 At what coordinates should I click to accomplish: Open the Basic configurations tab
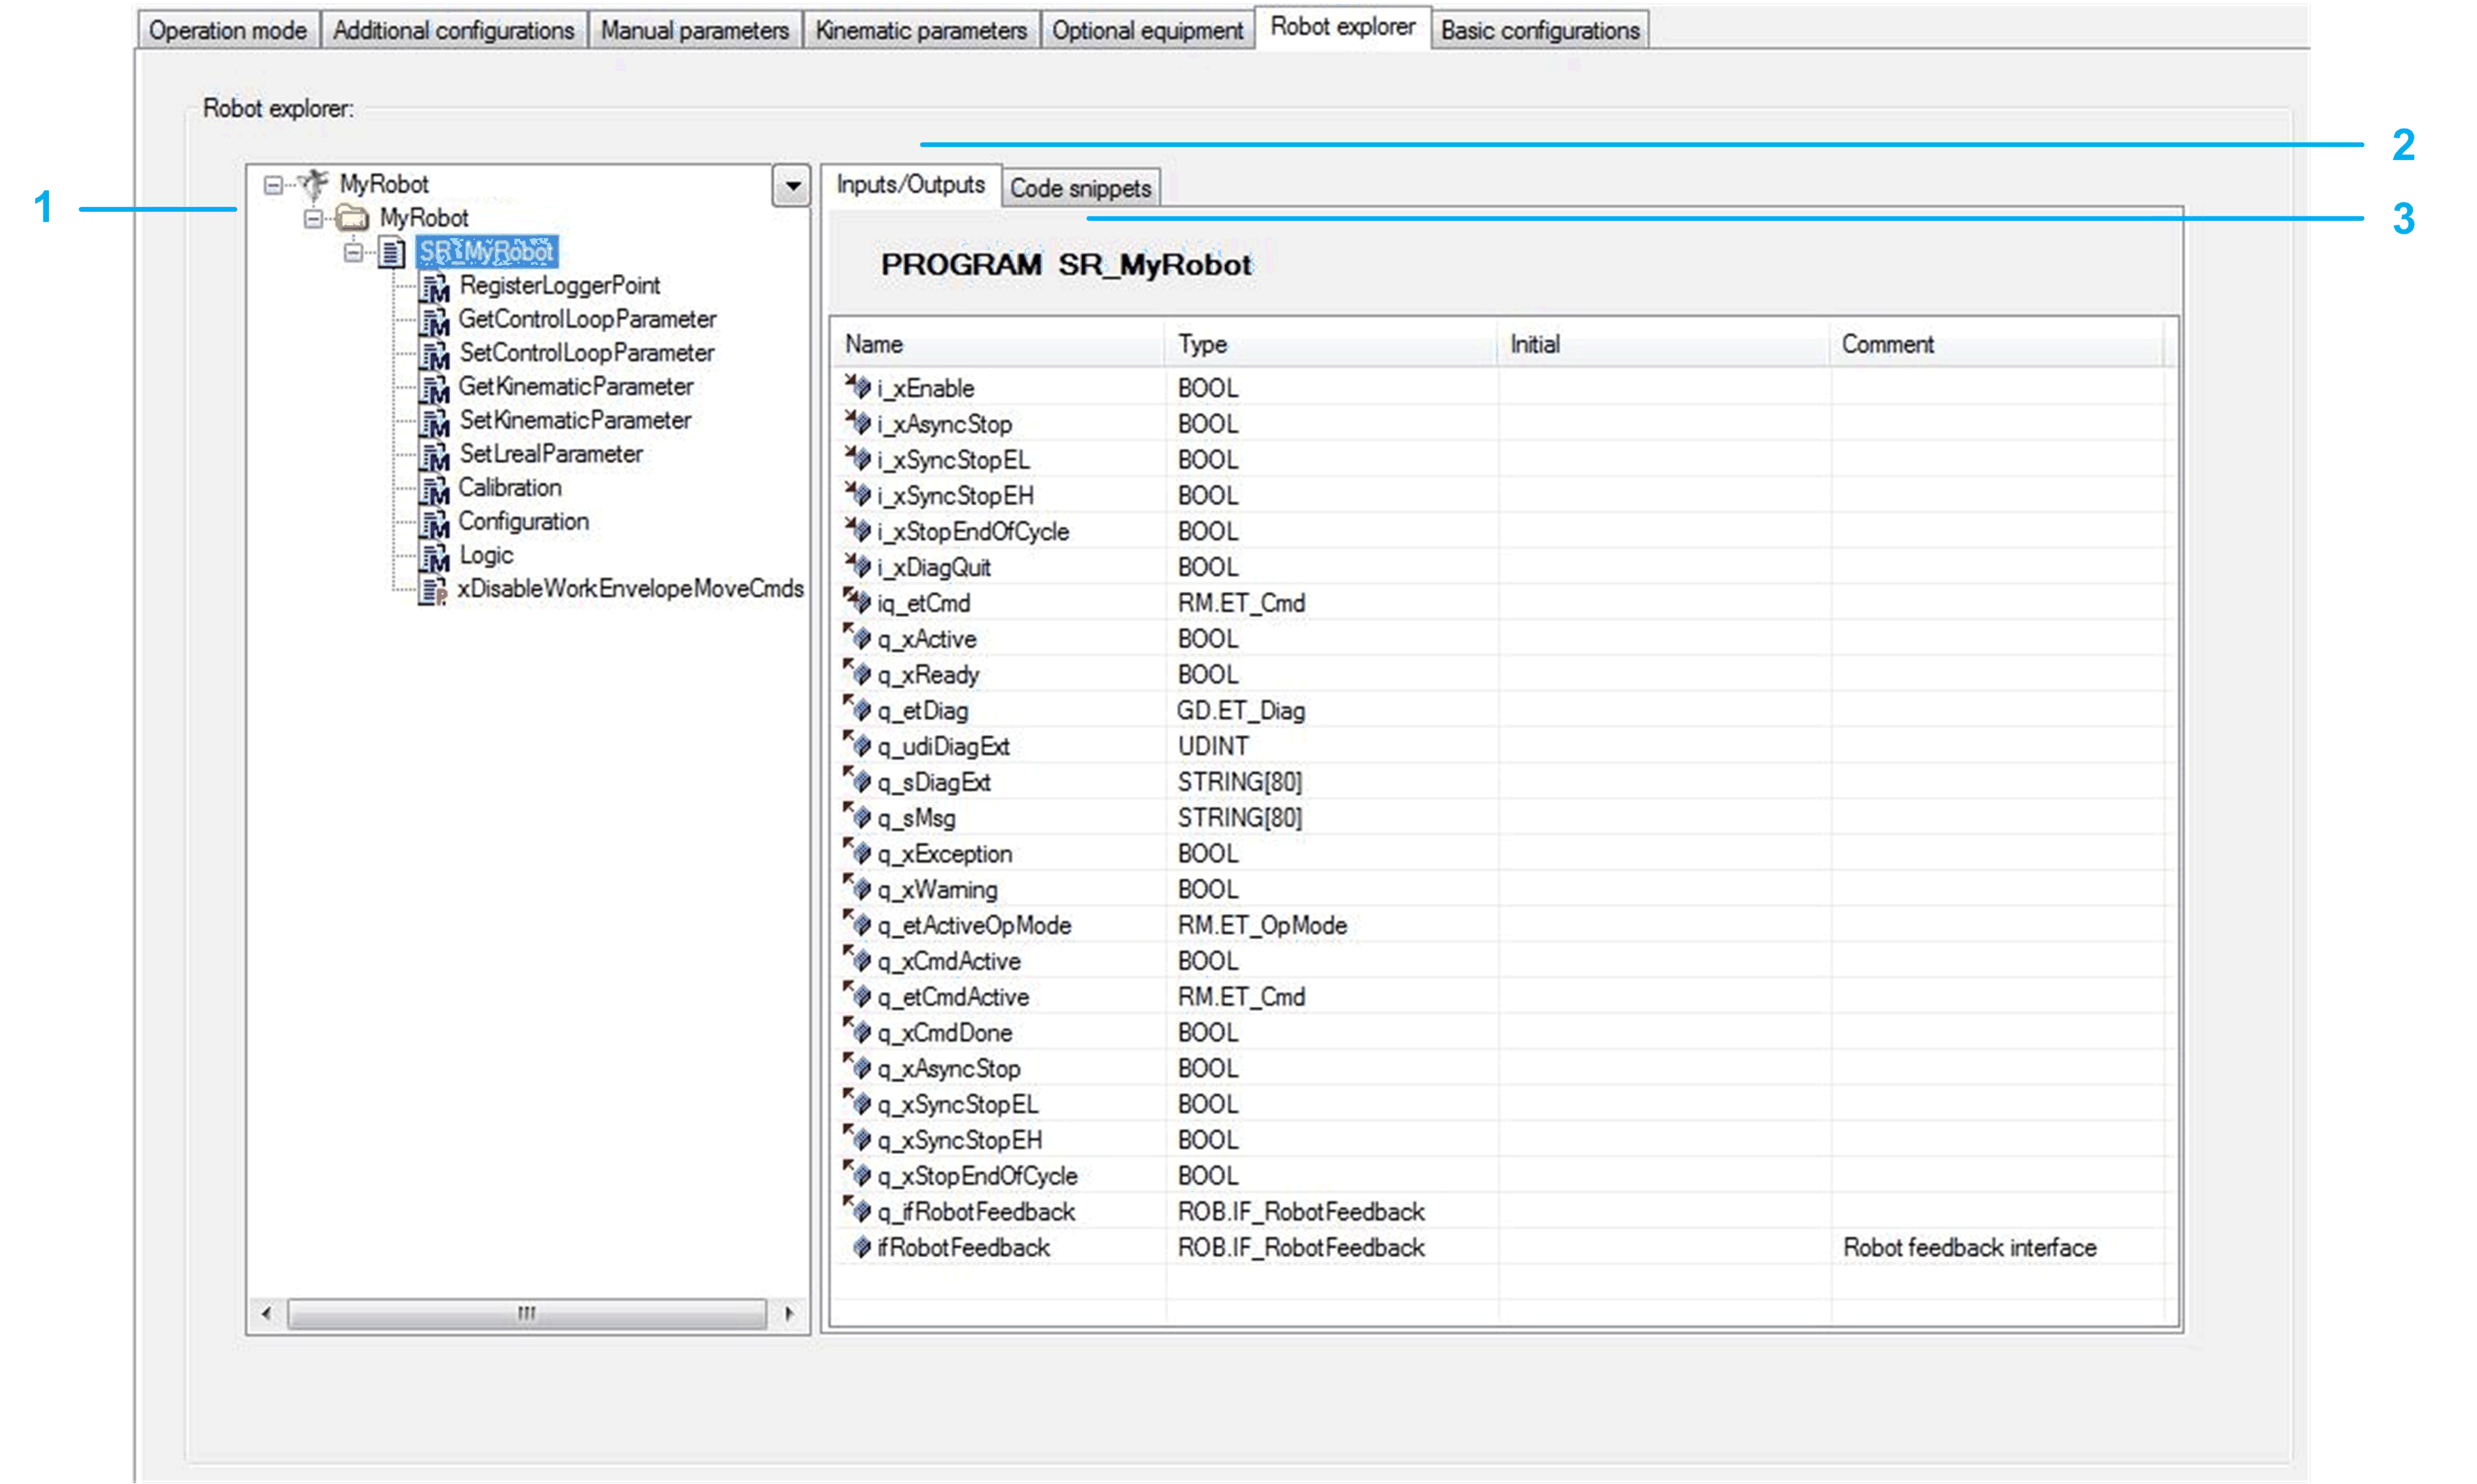coord(1539,31)
